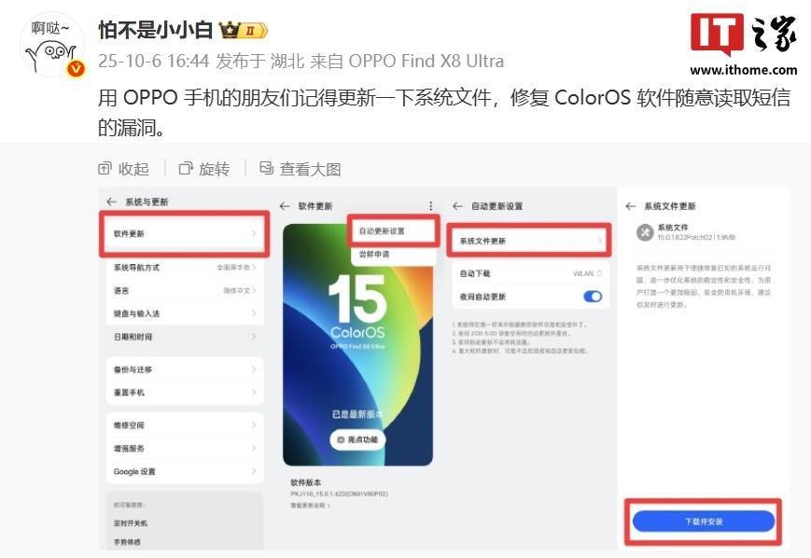Click the back arrow beside 系统文件更新
The width and height of the screenshot is (811, 558).
point(630,206)
